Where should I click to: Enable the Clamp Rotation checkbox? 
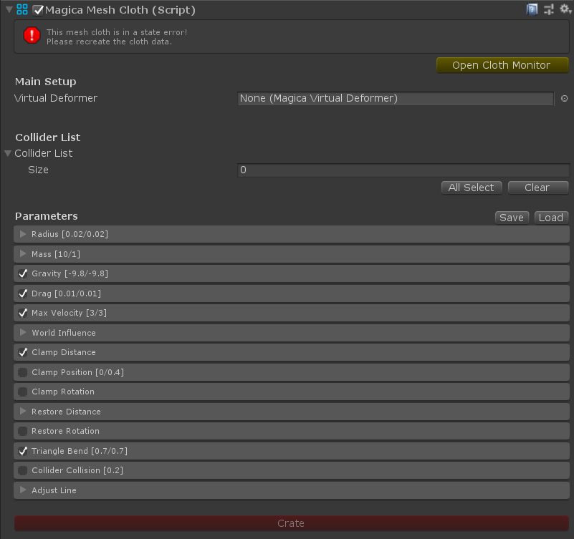coord(23,392)
